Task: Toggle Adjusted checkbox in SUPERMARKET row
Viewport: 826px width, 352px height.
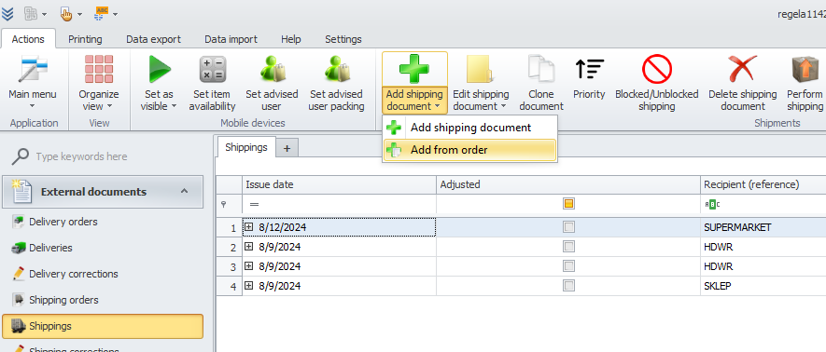Action: coord(568,227)
